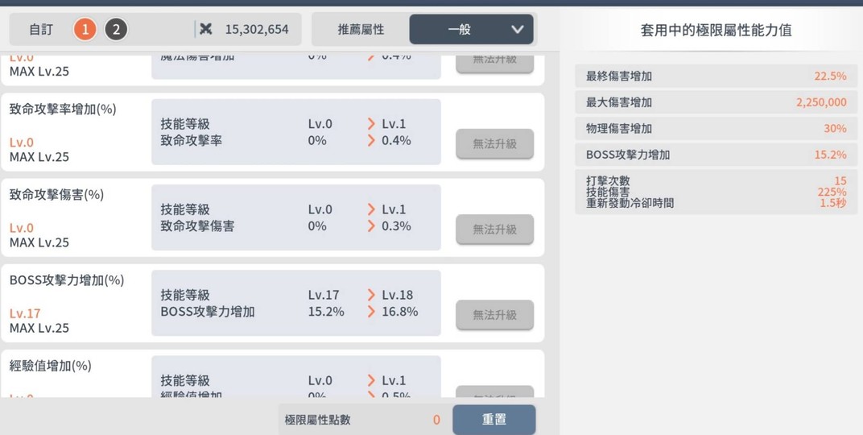Click the BOSS攻擊力增加 15.2% summary row
The width and height of the screenshot is (863, 435).
click(716, 155)
